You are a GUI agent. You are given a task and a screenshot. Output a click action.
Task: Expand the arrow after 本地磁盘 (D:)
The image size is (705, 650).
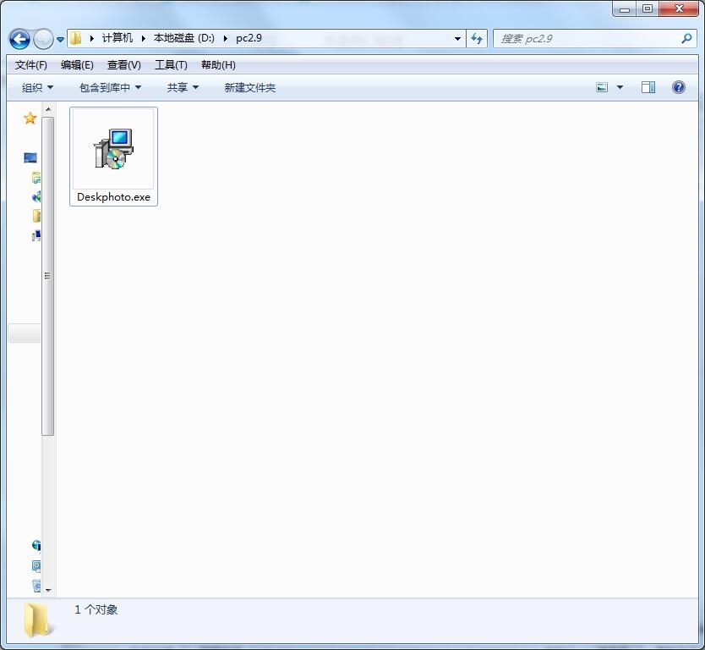click(226, 38)
